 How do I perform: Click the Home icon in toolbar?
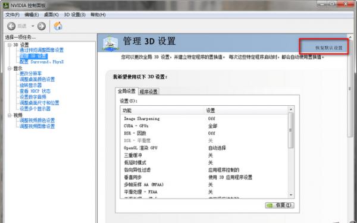point(58,26)
